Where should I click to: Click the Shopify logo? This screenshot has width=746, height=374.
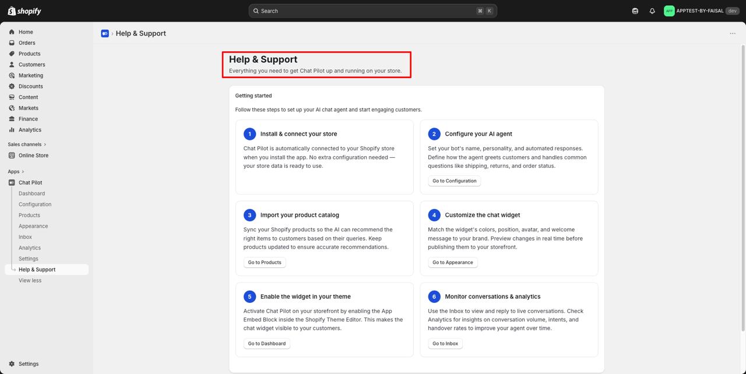pyautogui.click(x=24, y=11)
